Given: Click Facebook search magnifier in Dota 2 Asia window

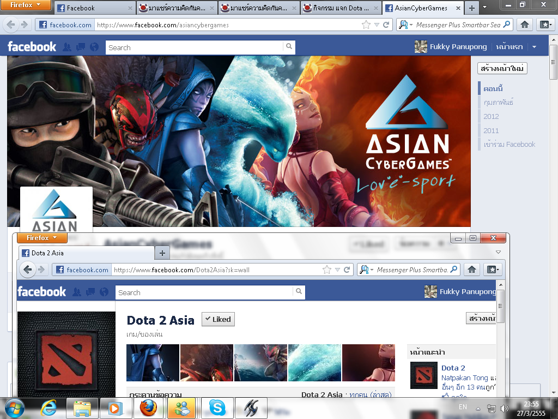Looking at the screenshot, I should coord(299,291).
